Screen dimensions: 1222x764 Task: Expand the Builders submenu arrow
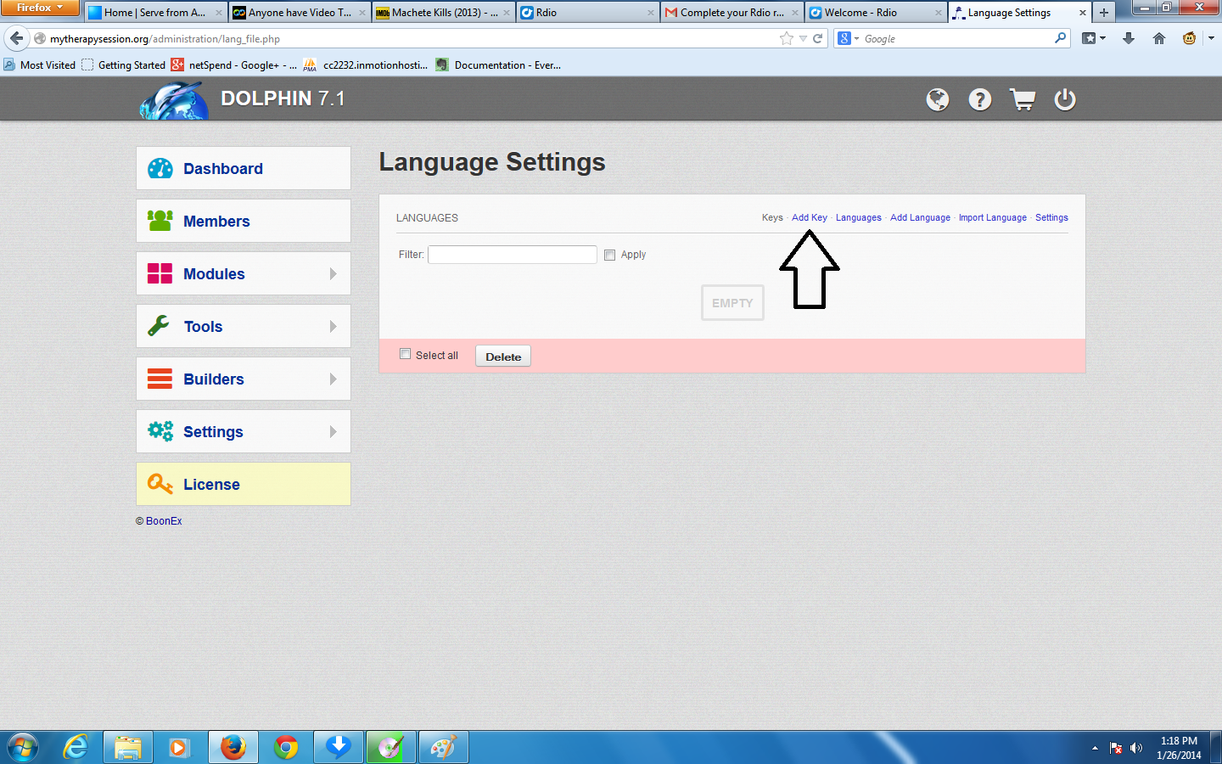point(333,379)
